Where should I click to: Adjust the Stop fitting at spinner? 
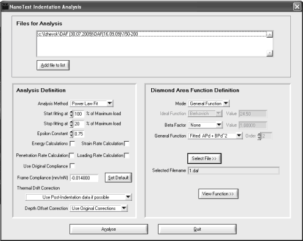(x=71, y=124)
